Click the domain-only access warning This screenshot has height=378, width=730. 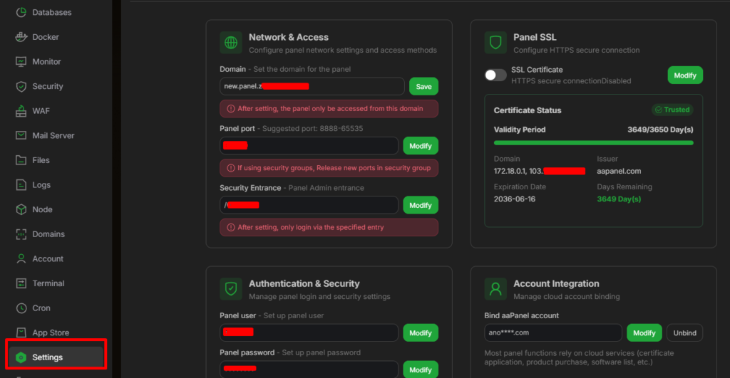(329, 109)
